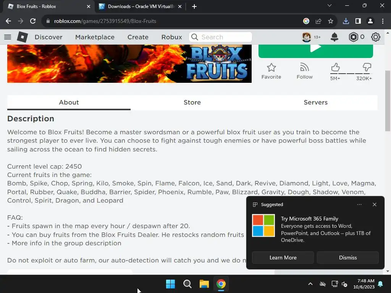Go to Roblox home via logo icon
Image resolution: width=391 pixels, height=293 pixels.
(x=23, y=37)
